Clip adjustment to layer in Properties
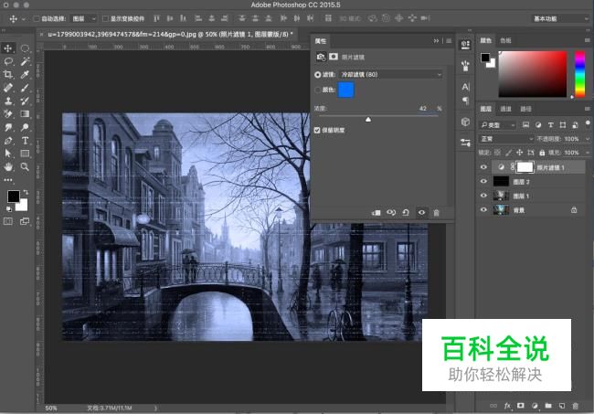Viewport: 594px width, 414px height. click(377, 213)
